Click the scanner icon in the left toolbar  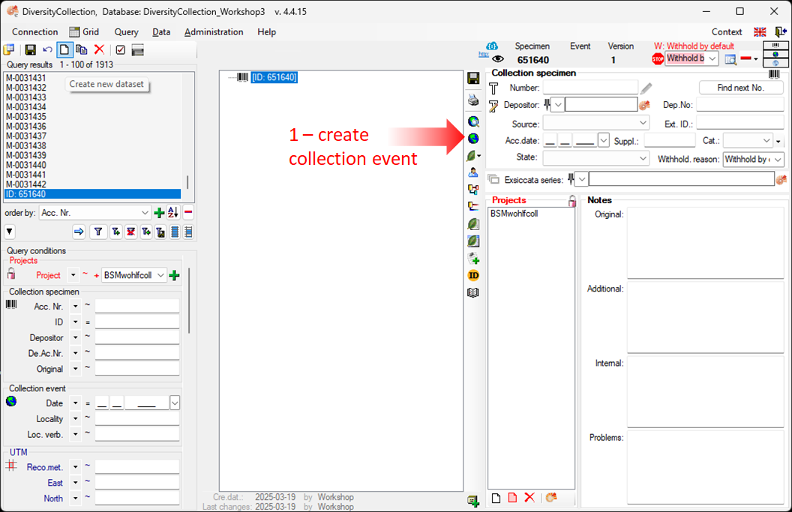tap(137, 49)
